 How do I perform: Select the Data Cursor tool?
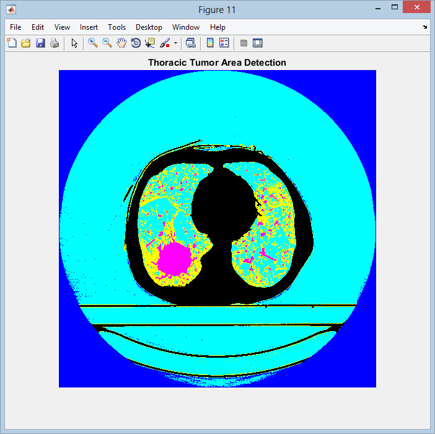point(150,43)
